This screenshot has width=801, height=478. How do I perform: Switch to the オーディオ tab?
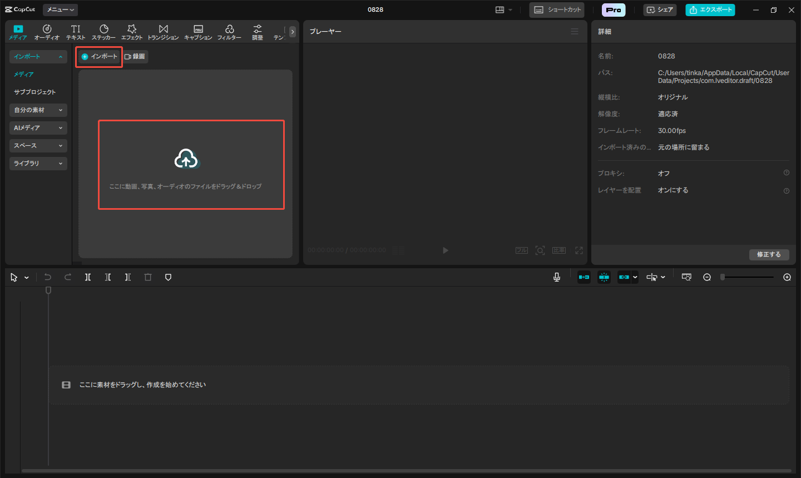coord(47,32)
